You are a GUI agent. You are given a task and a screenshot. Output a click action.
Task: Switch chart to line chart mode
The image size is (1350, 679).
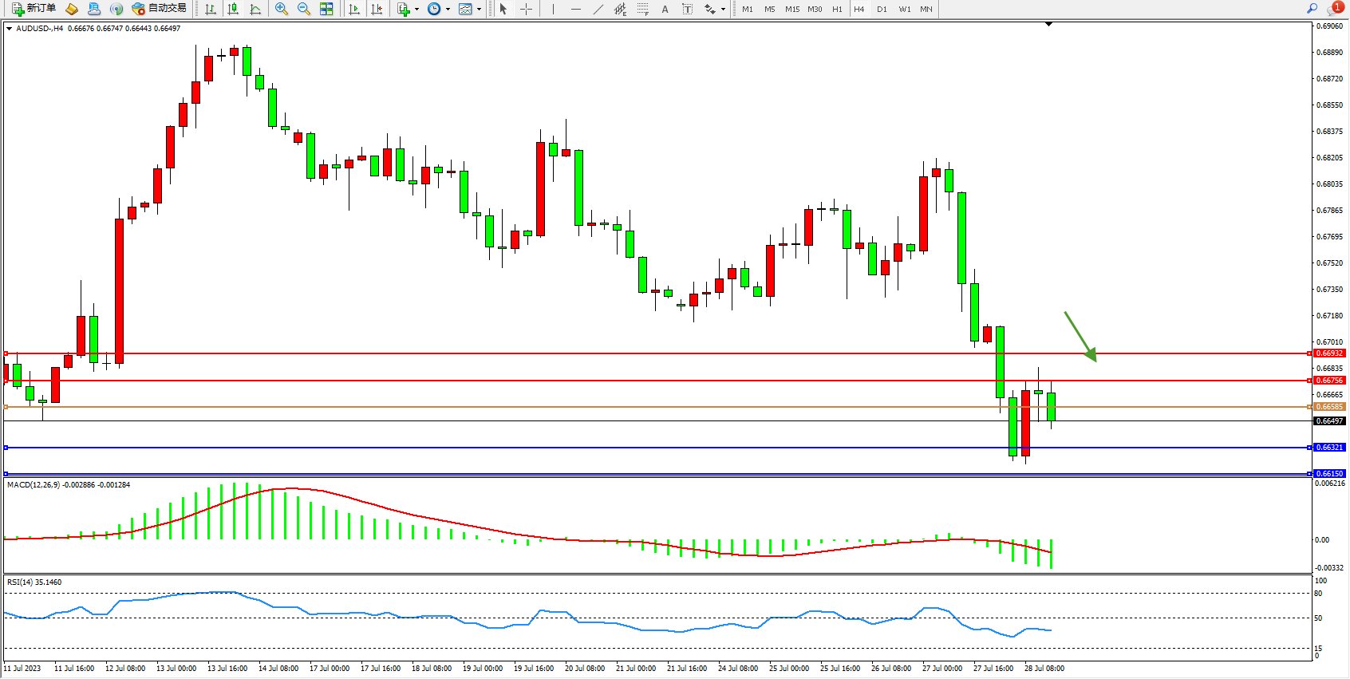click(255, 9)
